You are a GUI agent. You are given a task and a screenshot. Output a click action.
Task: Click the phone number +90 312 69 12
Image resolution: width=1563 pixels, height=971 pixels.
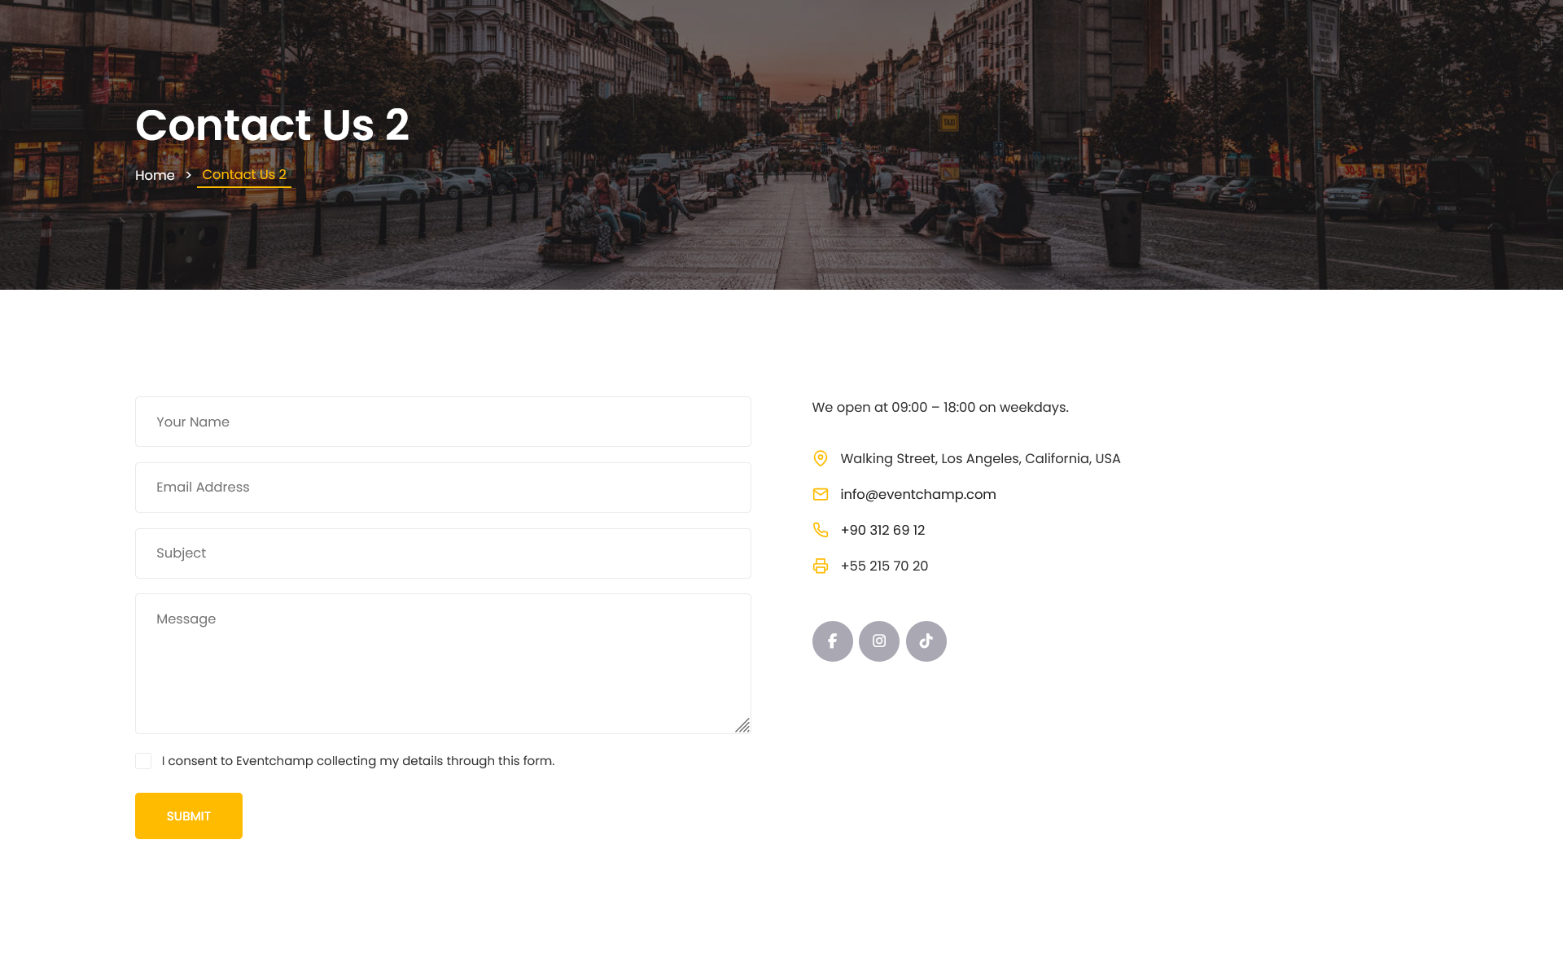point(882,530)
